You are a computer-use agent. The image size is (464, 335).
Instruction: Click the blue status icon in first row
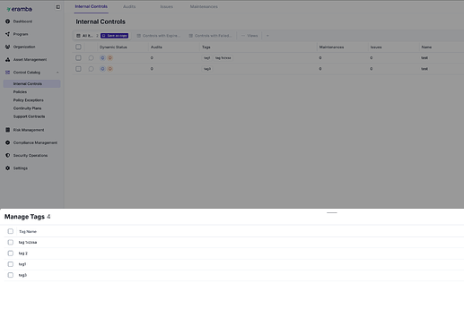pos(102,58)
